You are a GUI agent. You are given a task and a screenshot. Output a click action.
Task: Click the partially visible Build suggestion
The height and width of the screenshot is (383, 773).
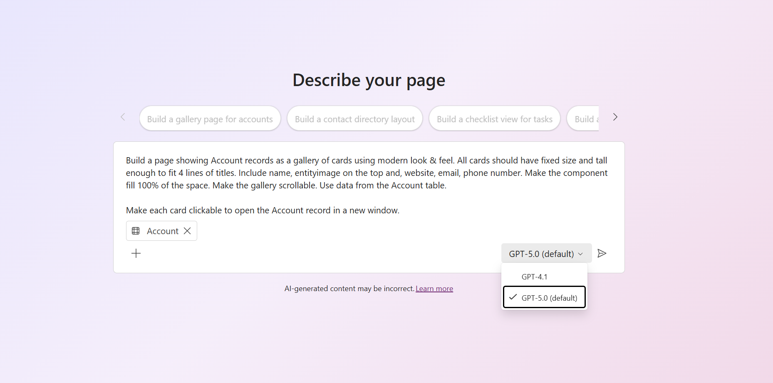pyautogui.click(x=583, y=119)
